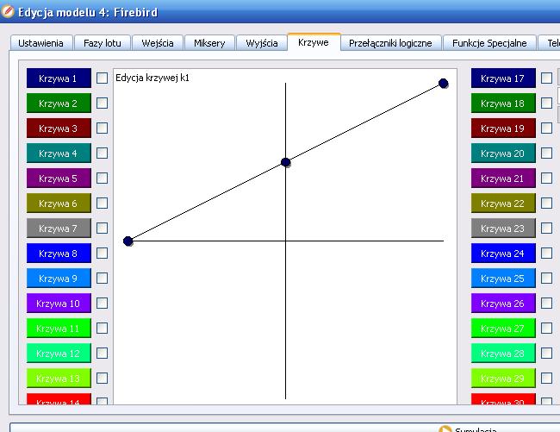The image size is (560, 432).
Task: Pick the blue Krzywa 24 button
Action: coord(503,254)
